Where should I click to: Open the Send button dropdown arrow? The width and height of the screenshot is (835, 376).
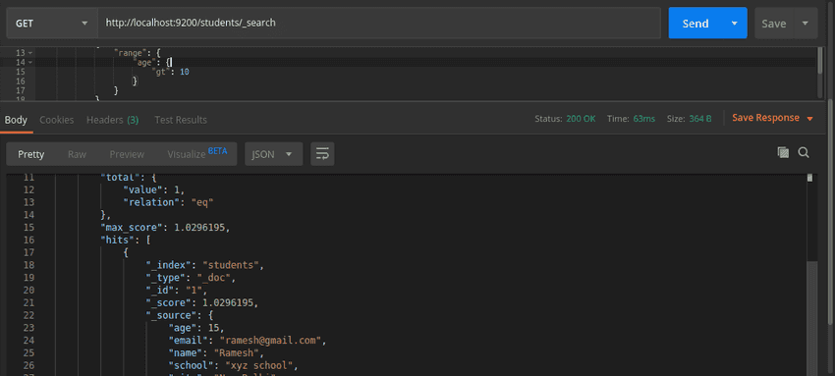point(735,23)
